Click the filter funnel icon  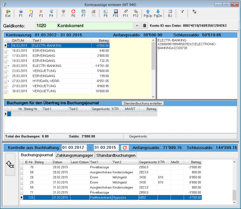tap(182, 12)
